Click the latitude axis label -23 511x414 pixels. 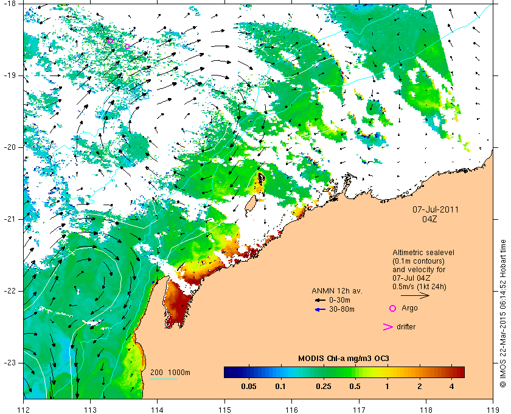10,362
